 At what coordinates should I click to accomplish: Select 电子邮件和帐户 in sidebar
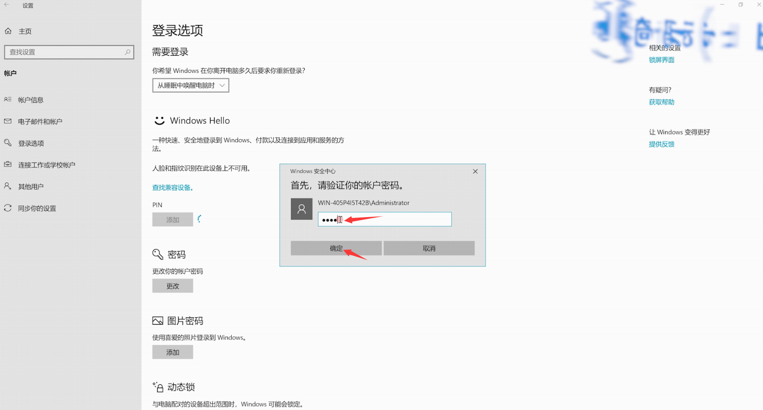point(40,121)
